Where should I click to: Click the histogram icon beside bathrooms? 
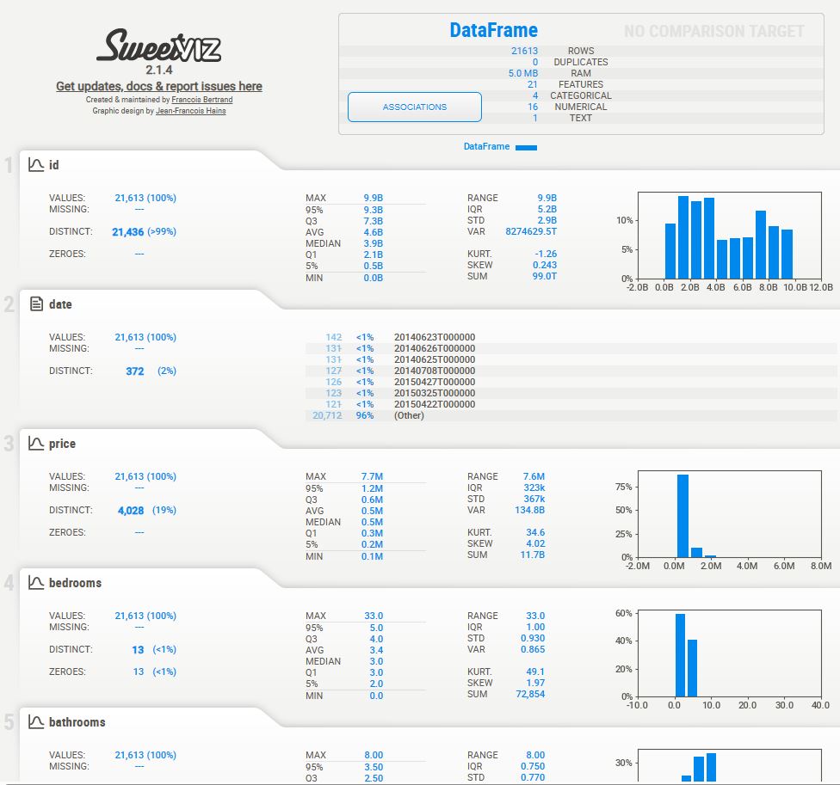[x=35, y=721]
